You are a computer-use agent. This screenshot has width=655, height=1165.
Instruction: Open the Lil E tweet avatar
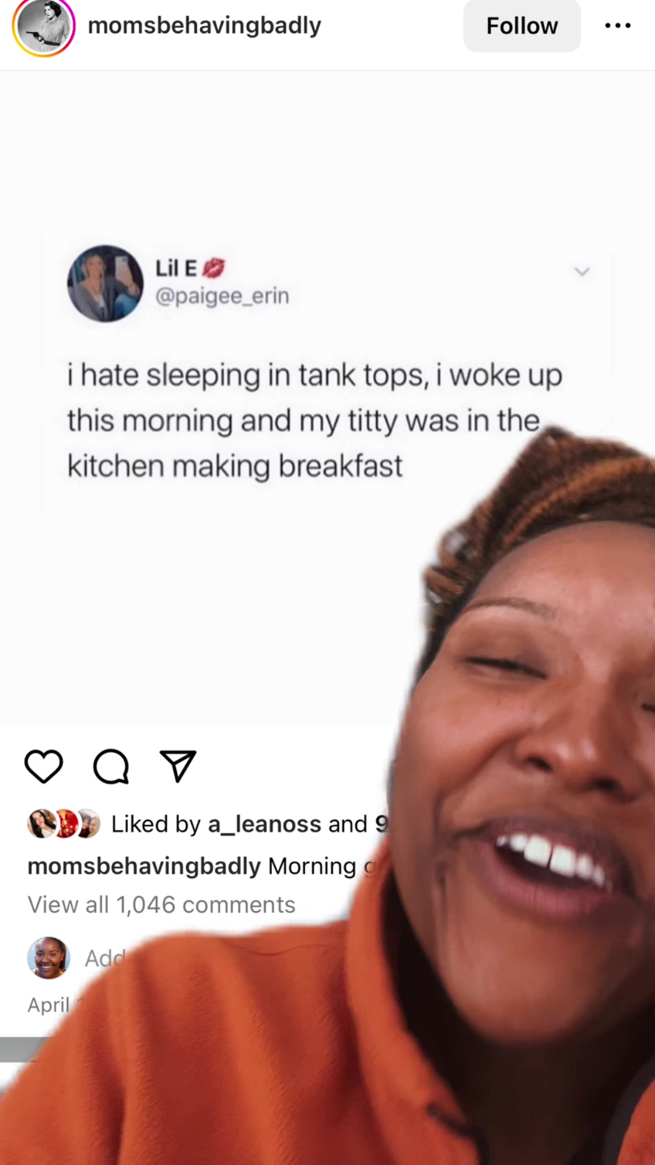[106, 283]
